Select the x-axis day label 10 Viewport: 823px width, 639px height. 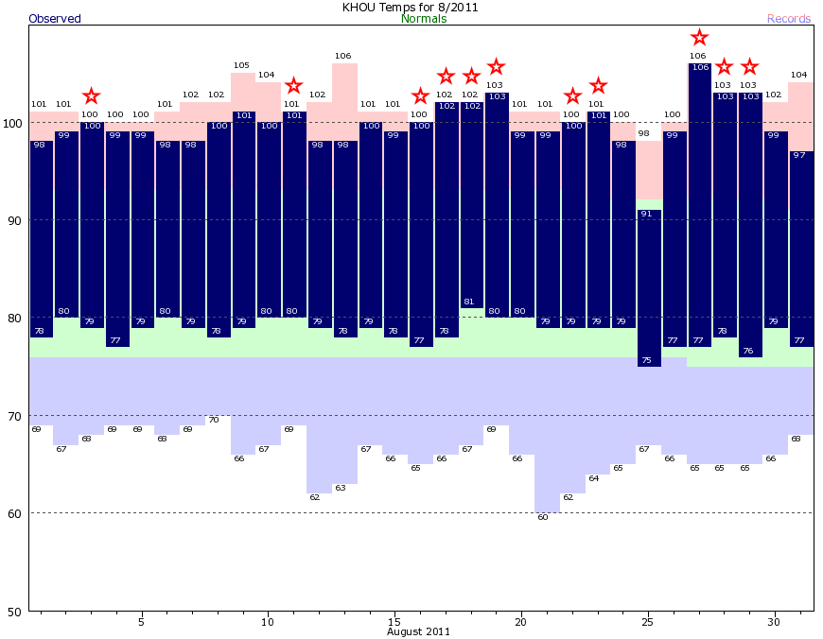coord(268,622)
